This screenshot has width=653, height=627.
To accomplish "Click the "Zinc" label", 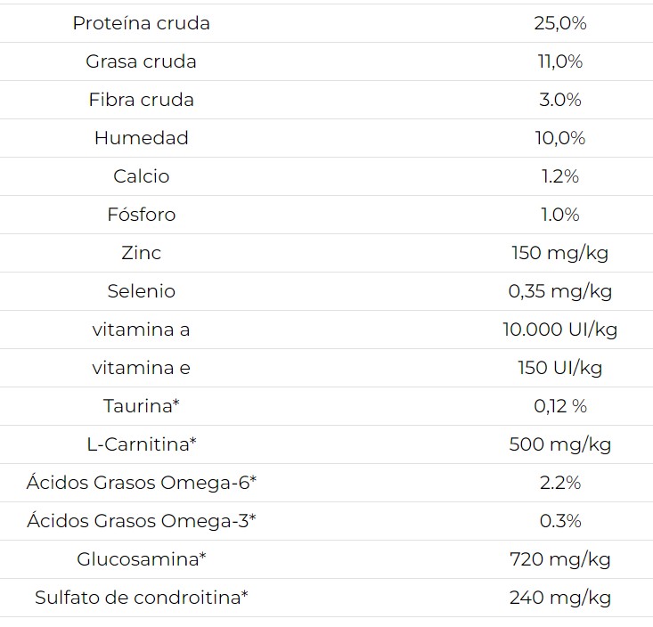I will click(141, 253).
